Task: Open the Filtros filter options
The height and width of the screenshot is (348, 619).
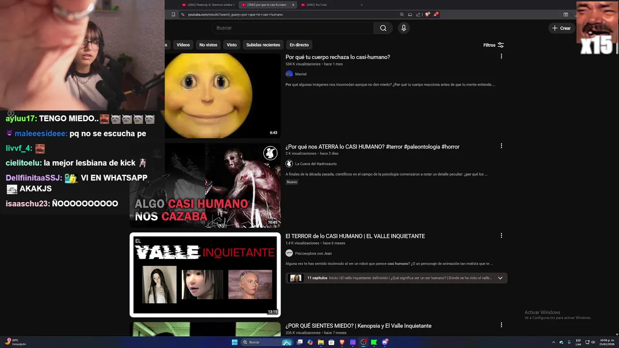Action: click(x=493, y=45)
